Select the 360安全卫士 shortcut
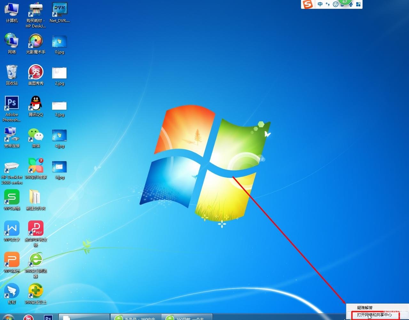The height and width of the screenshot is (320, 409). coord(35,294)
